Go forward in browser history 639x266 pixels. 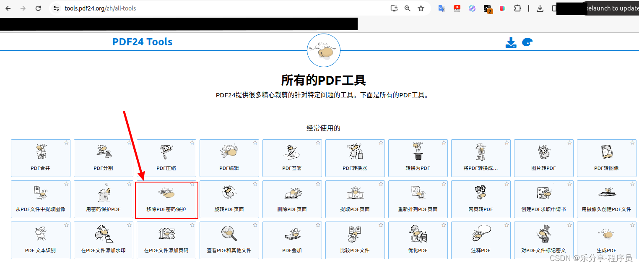tap(23, 8)
